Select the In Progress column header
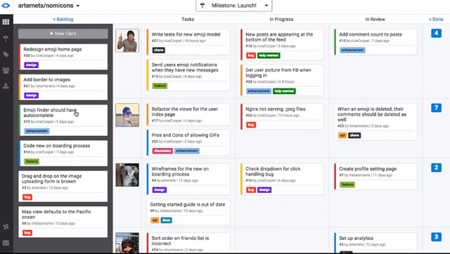The width and height of the screenshot is (450, 254). click(x=281, y=19)
